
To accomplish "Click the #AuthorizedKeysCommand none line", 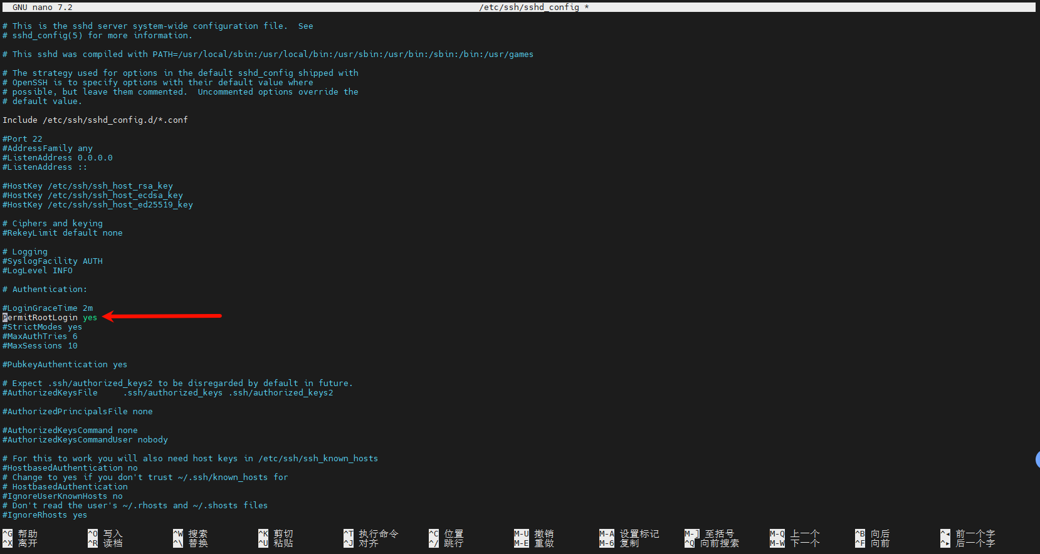I will pos(70,431).
